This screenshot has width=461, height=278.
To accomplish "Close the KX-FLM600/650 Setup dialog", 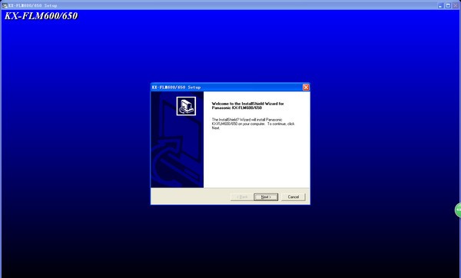I will (x=306, y=88).
